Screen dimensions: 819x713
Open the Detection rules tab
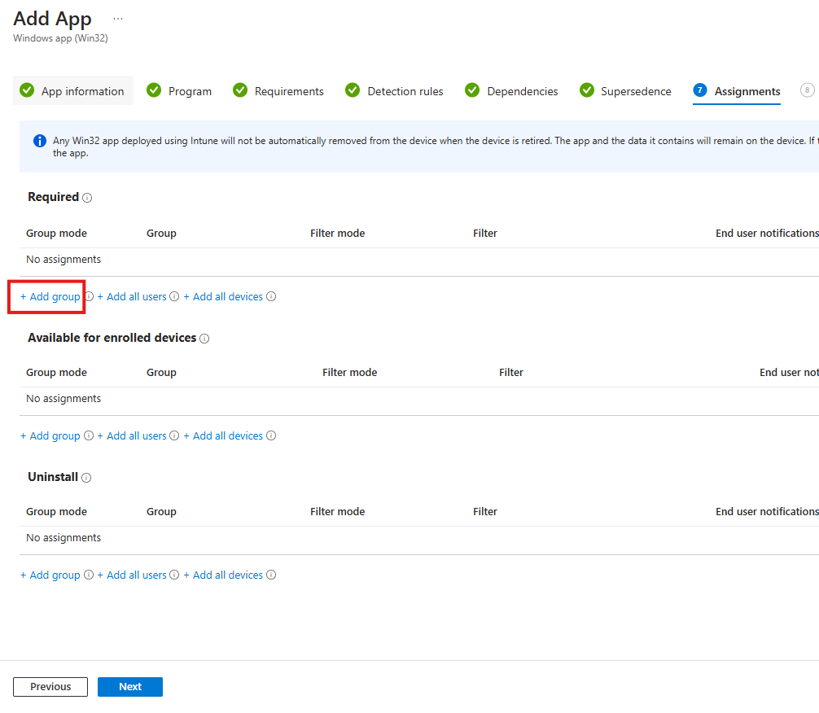(394, 90)
